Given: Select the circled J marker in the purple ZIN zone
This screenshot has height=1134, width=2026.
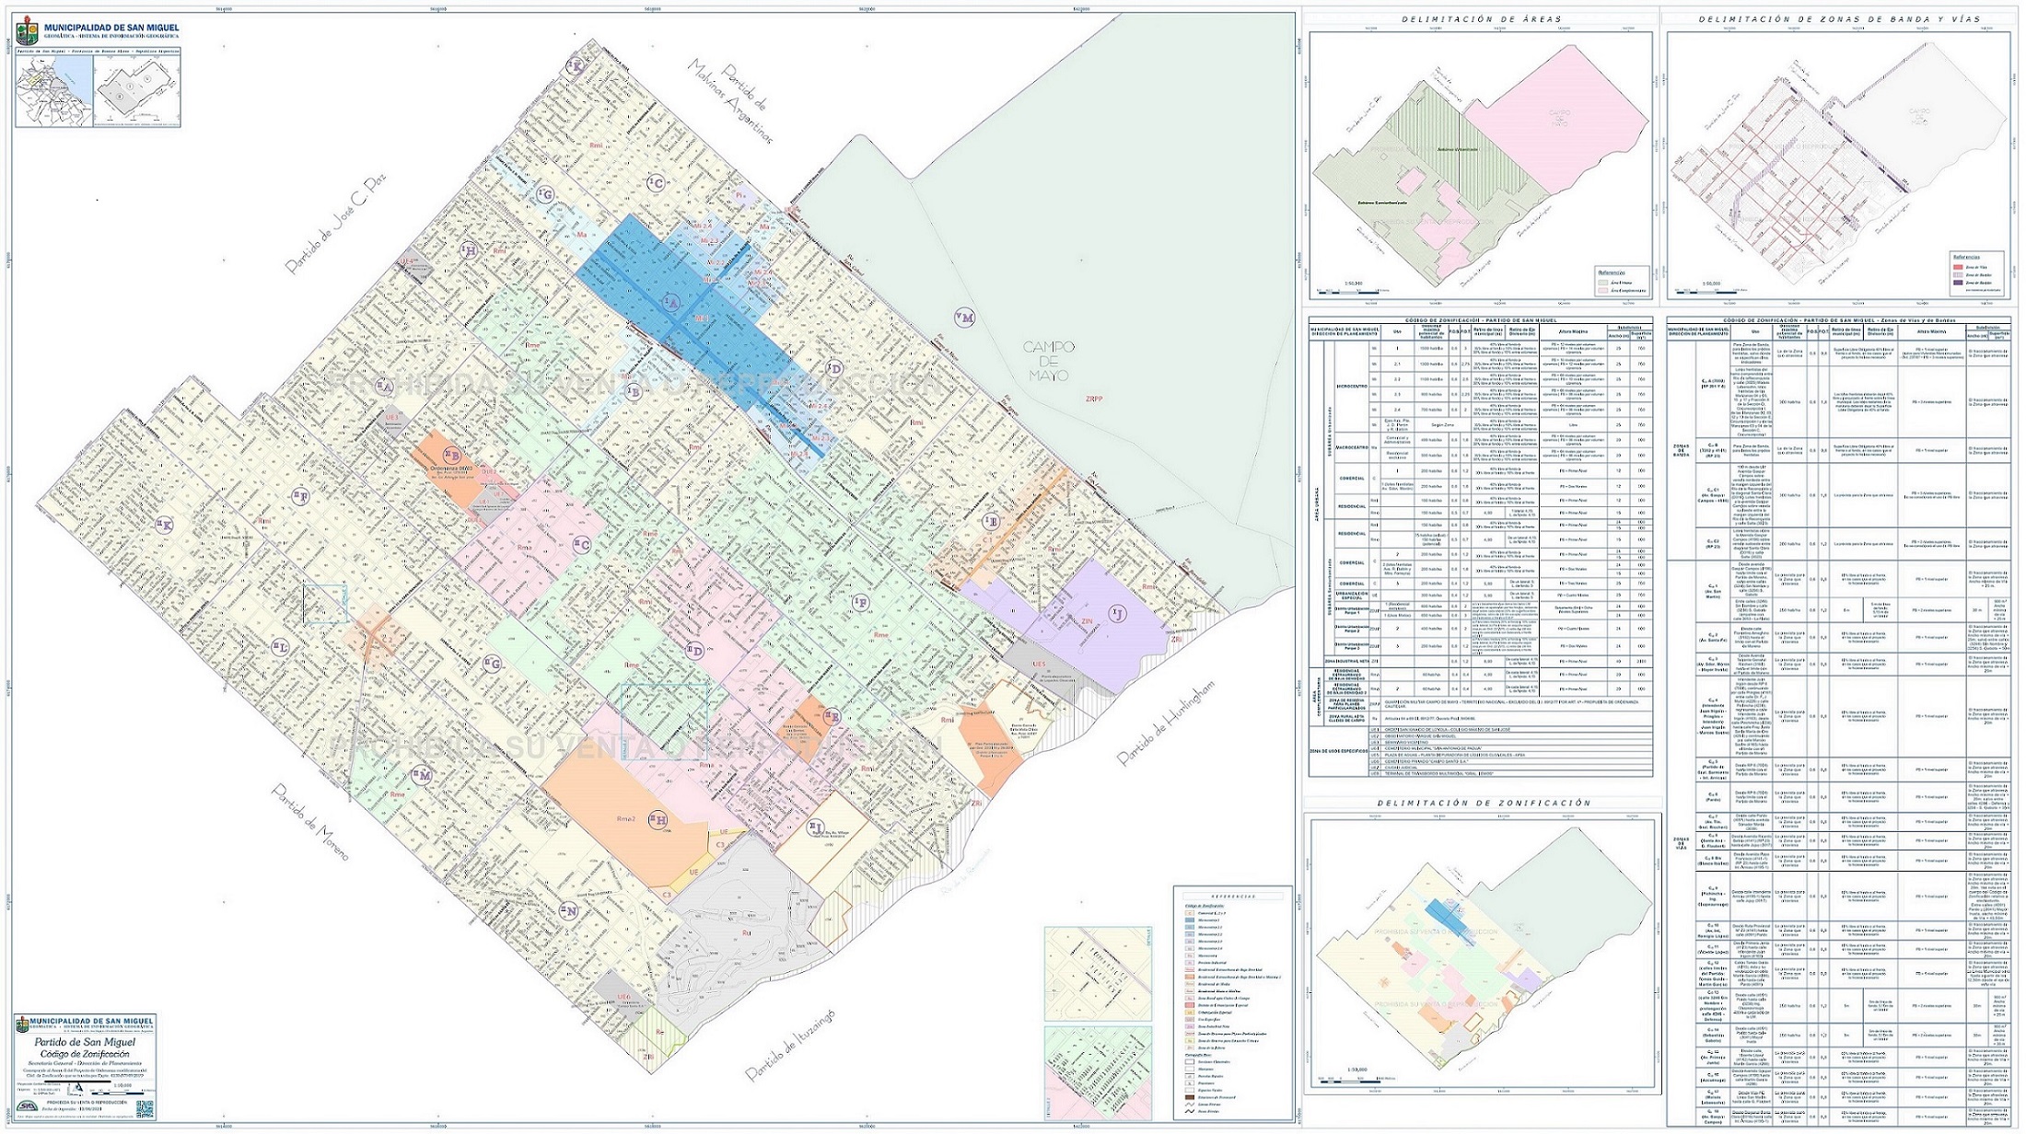Looking at the screenshot, I should pos(1118,612).
